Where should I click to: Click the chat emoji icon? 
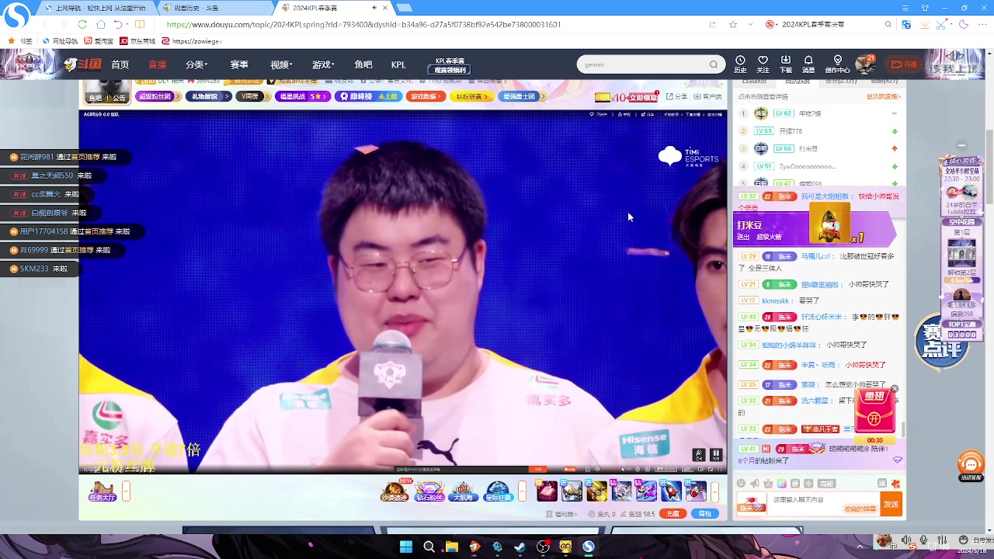coord(741,484)
